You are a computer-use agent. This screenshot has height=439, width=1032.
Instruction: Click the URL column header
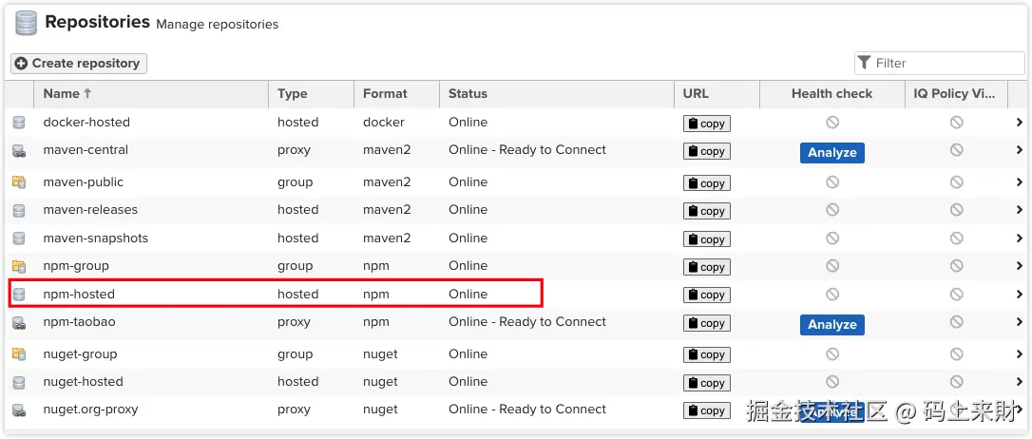(x=717, y=94)
